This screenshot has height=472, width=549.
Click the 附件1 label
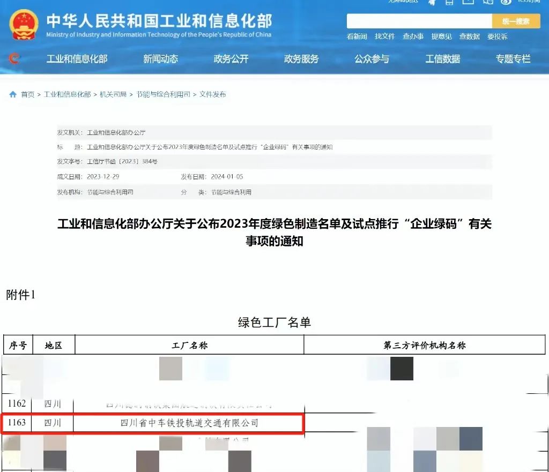tap(21, 295)
